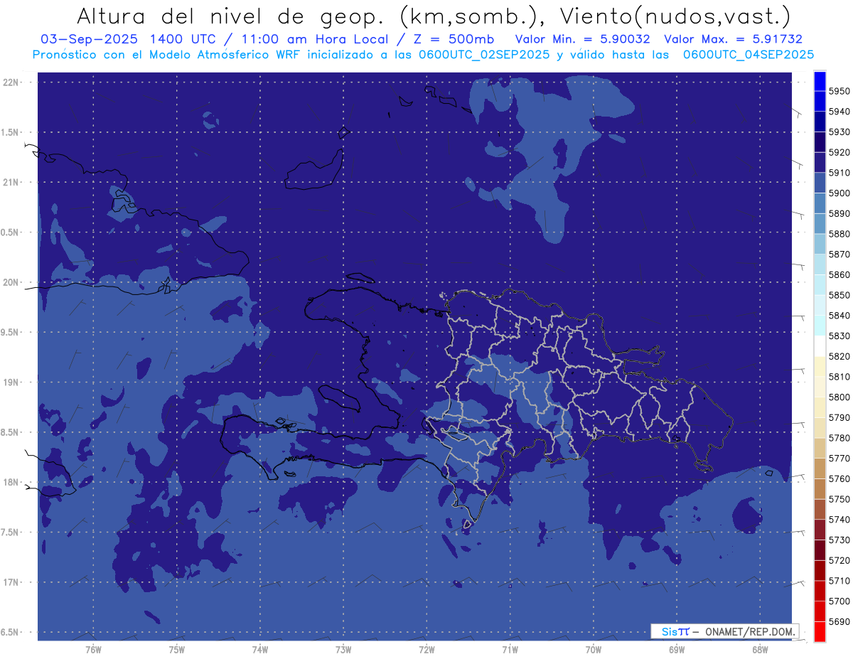Click the '7.5N' latitude label
This screenshot has height=659, width=853.
click(11, 532)
